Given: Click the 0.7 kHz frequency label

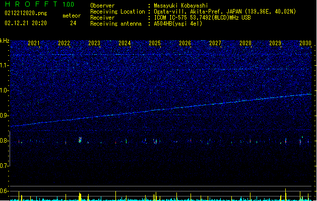Looking at the screenshot, I should 5,166.
